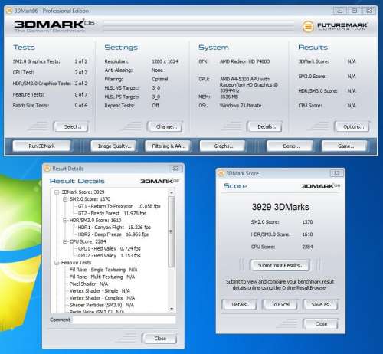Select GT1 - Return To Proxycon row

(119, 206)
